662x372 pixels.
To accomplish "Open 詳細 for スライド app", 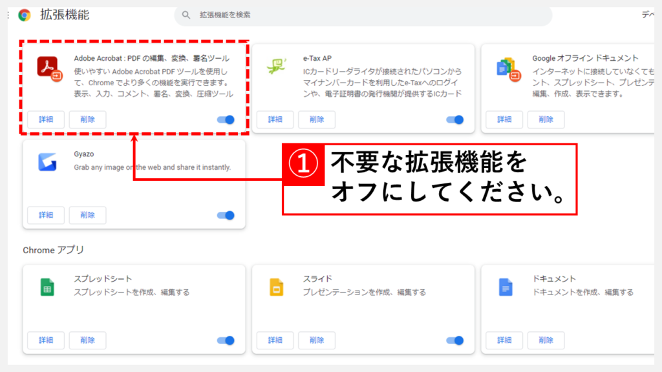I will point(275,340).
